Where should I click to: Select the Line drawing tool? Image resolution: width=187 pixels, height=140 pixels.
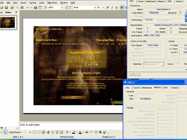point(25,132)
